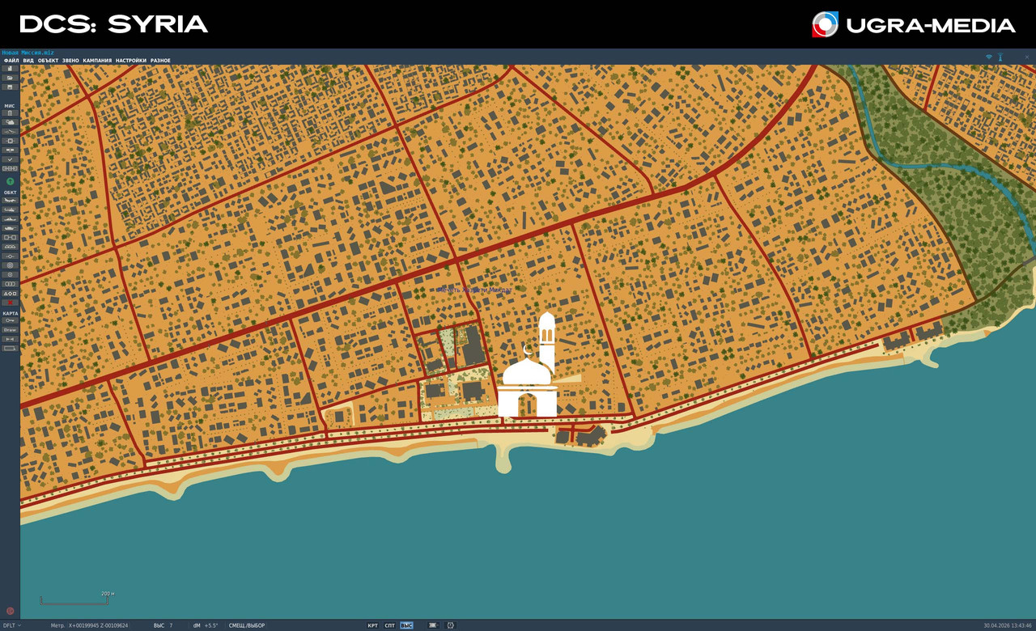Switch the map mode to СПТ

pos(389,625)
